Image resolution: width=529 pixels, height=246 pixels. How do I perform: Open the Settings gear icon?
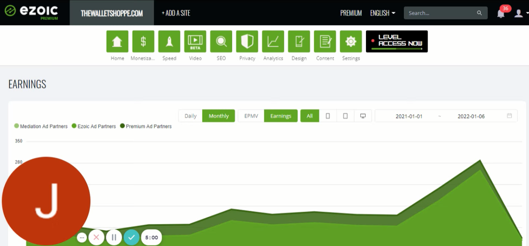tap(351, 41)
